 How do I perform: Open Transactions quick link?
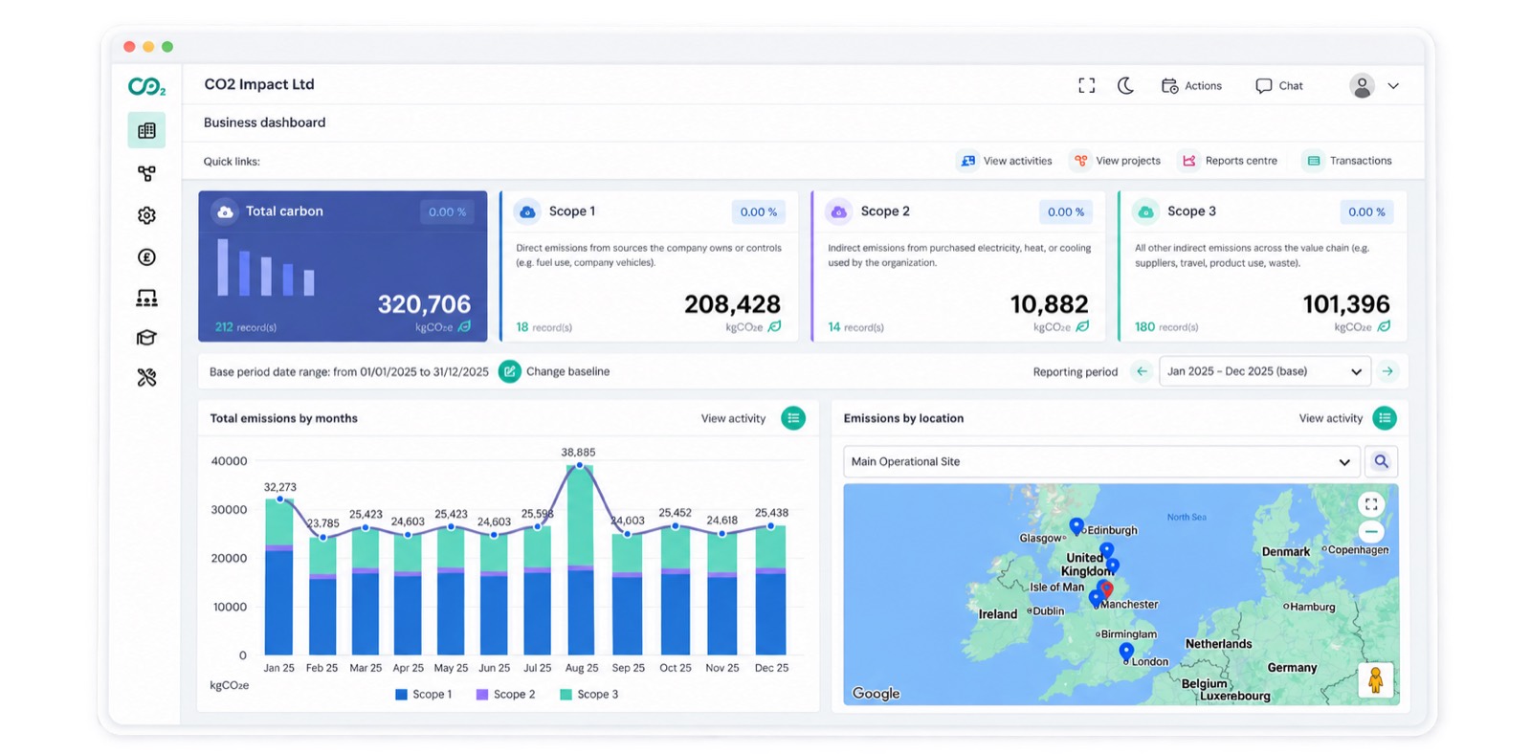[x=1349, y=161]
